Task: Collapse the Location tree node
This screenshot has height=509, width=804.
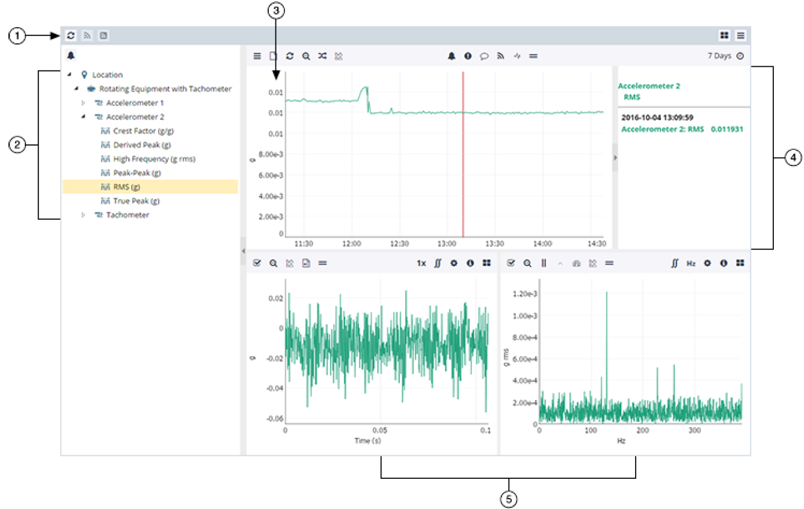Action: [x=70, y=75]
